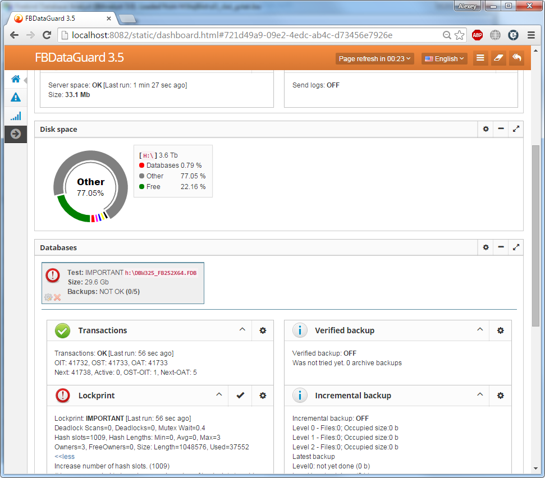The width and height of the screenshot is (545, 478).
Task: Open the statistics bar chart sidebar icon
Action: [x=16, y=116]
